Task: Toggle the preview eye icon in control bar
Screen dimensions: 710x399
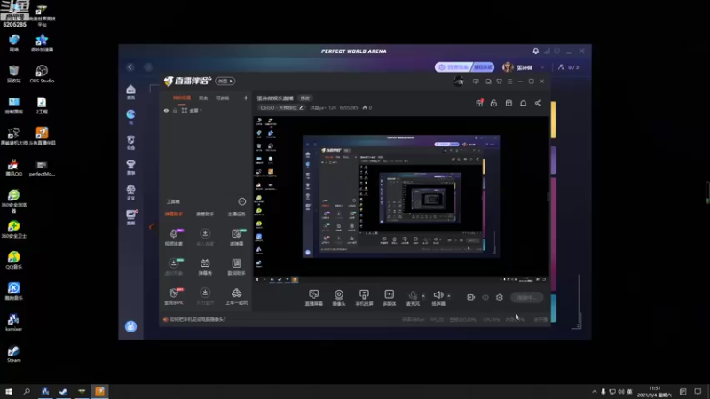Action: pos(485,297)
